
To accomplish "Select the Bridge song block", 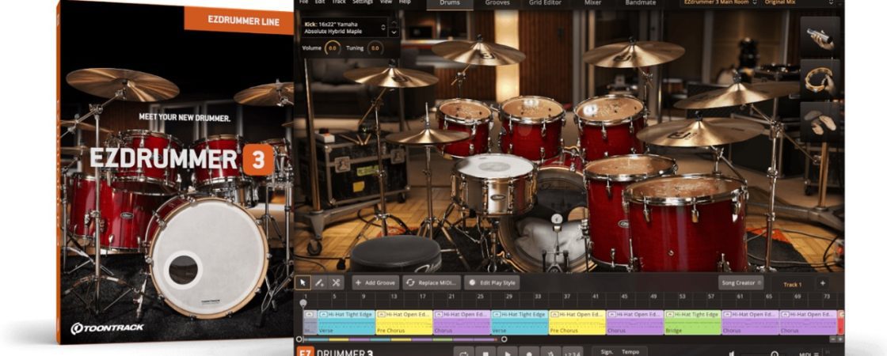I will click(692, 322).
